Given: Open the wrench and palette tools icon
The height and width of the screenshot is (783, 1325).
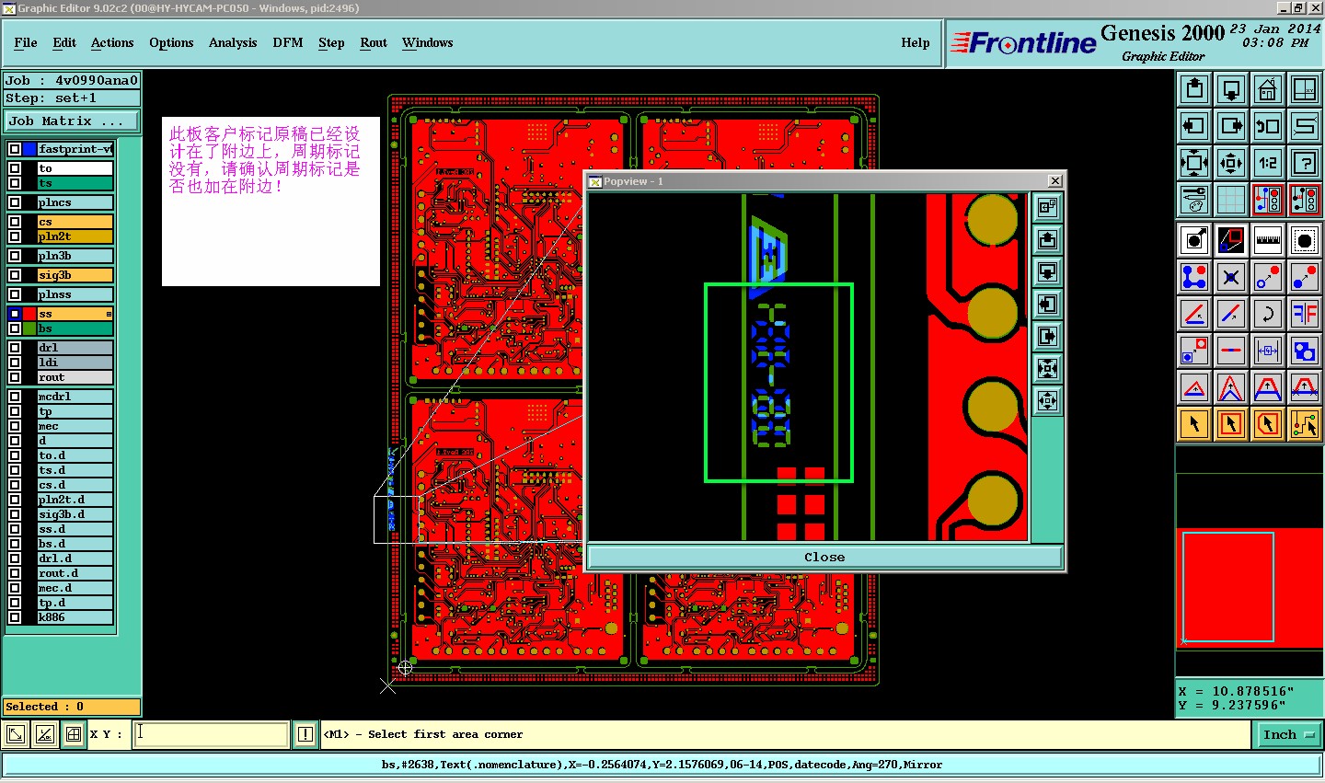Looking at the screenshot, I should pos(1194,200).
